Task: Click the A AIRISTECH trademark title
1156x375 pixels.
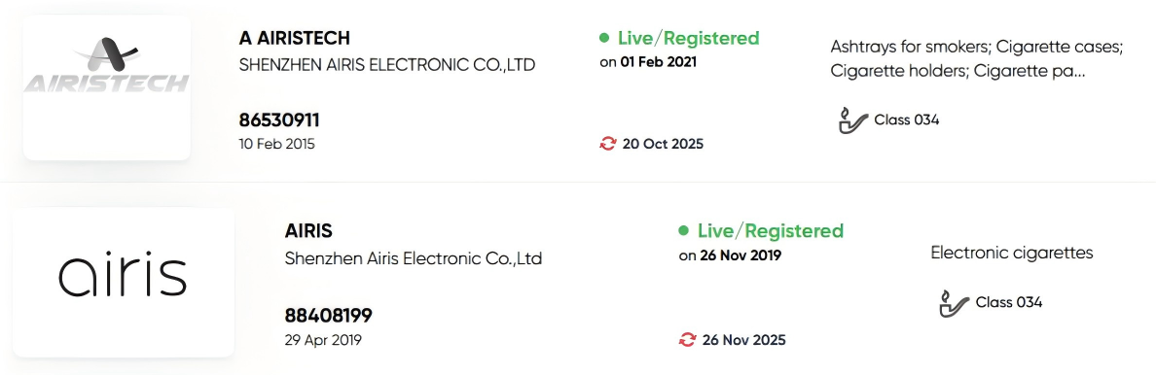Action: pyautogui.click(x=295, y=38)
